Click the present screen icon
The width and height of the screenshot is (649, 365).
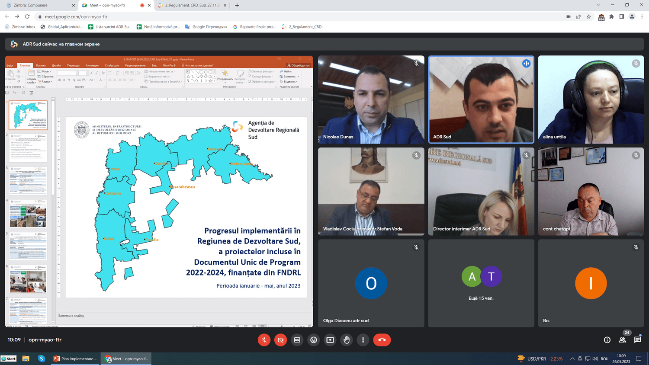[330, 340]
